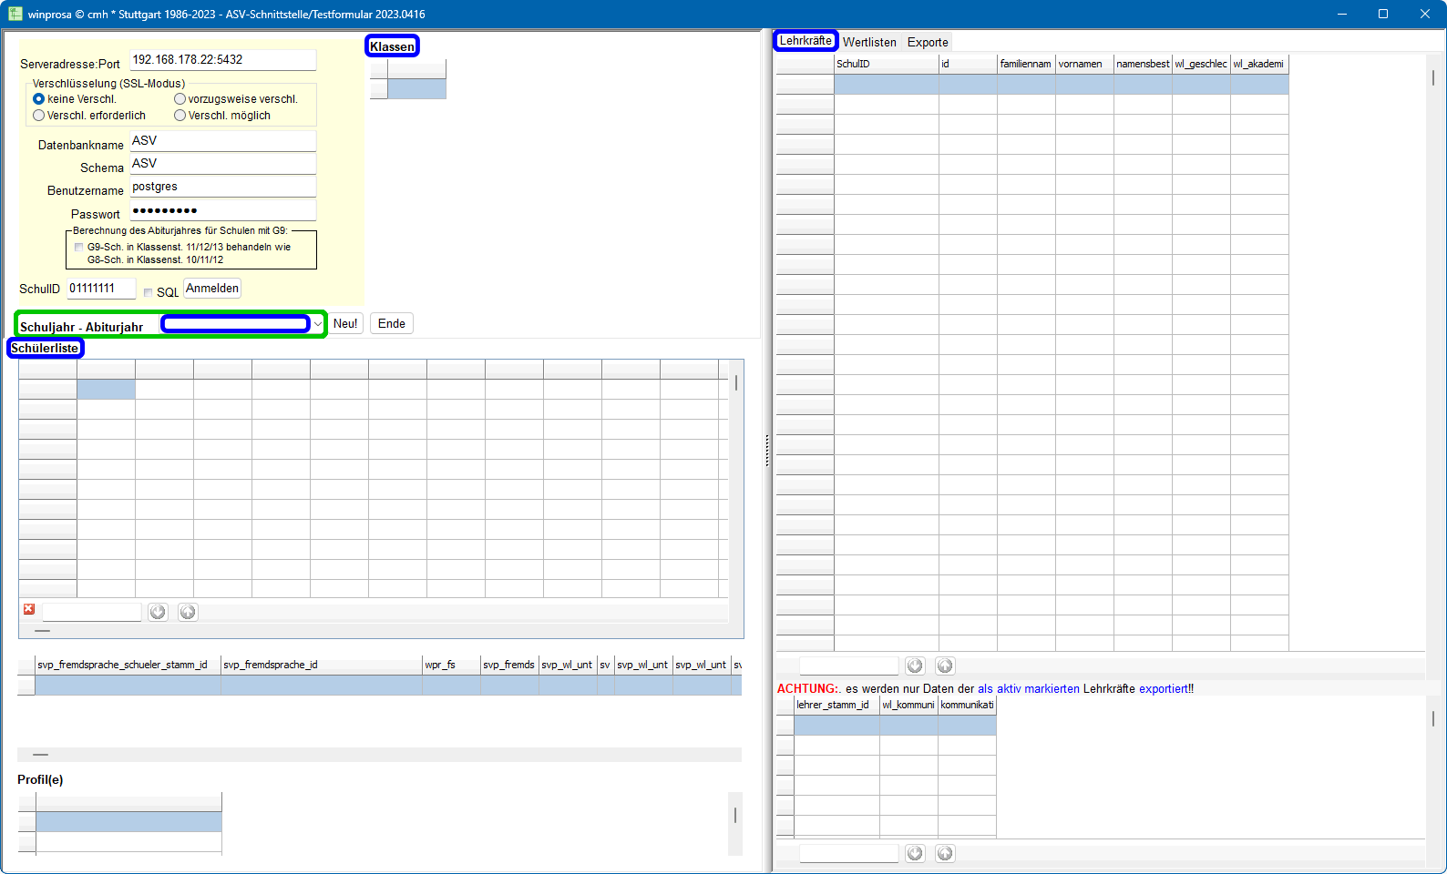
Task: Choose 'Verschl. erforderlich' radio button
Action: [x=39, y=116]
